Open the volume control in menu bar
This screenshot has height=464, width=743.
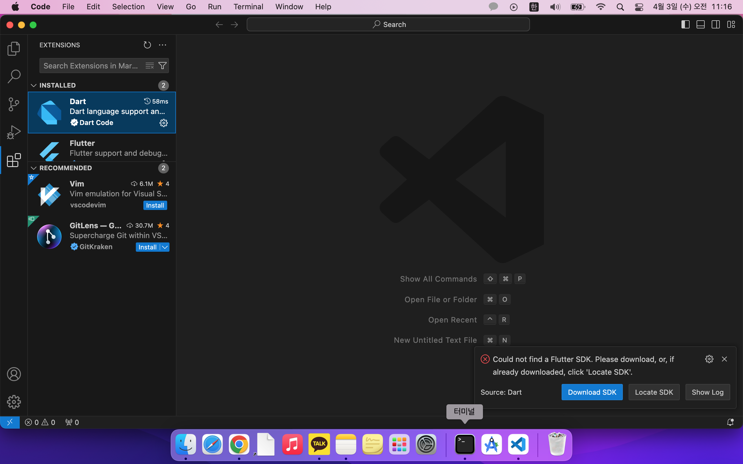coord(555,7)
